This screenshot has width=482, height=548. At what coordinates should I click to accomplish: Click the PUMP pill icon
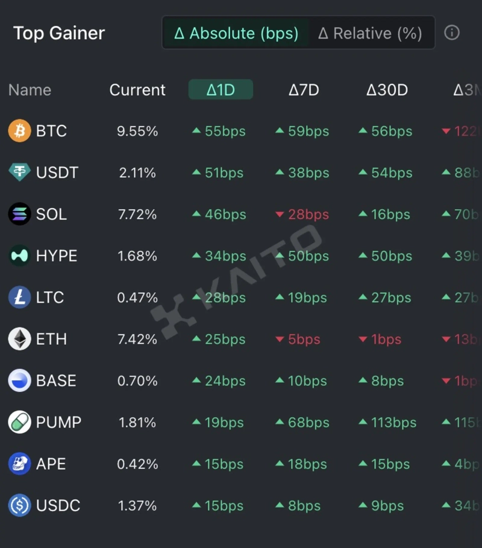click(19, 422)
